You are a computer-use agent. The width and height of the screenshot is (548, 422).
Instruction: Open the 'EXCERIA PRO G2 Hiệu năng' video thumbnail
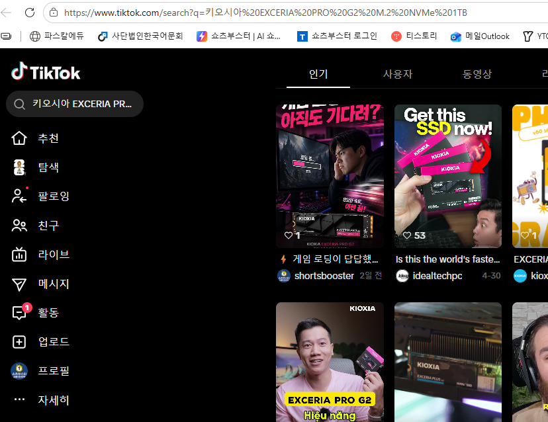pos(330,362)
